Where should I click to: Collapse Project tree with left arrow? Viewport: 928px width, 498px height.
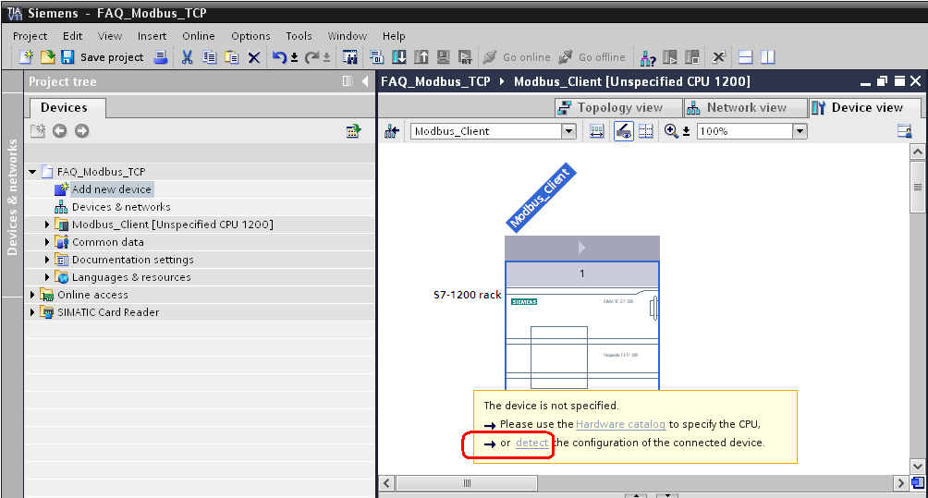pyautogui.click(x=365, y=81)
